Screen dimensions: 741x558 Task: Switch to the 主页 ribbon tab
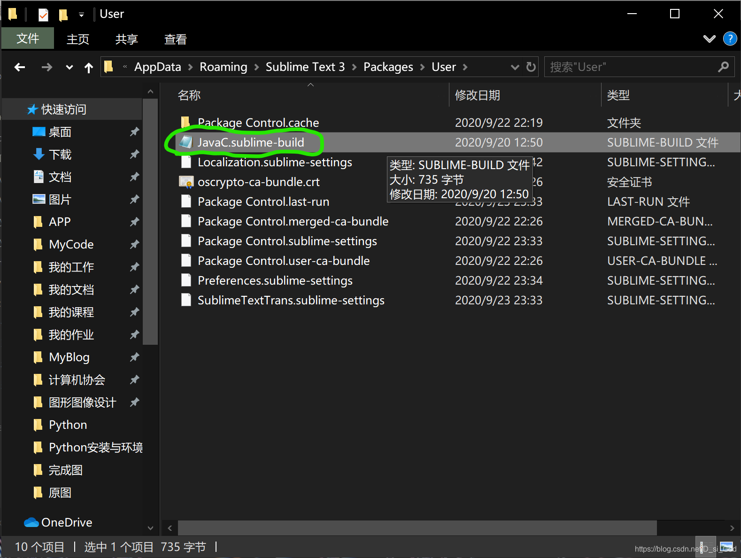coord(78,39)
